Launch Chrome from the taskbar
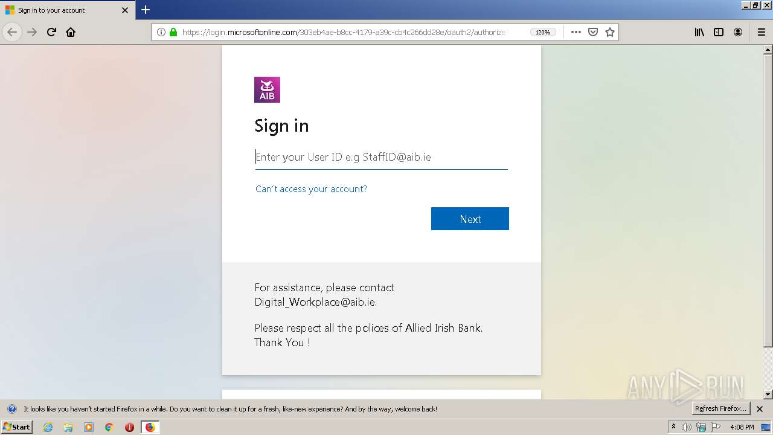This screenshot has height=435, width=773. coord(109,427)
